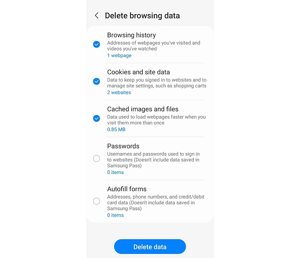Click the "0.85 MB" cache size text

point(116,130)
